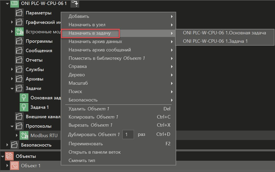Choose Вырезать Объект 1
Viewport: 275px width, 172px height.
(118, 125)
